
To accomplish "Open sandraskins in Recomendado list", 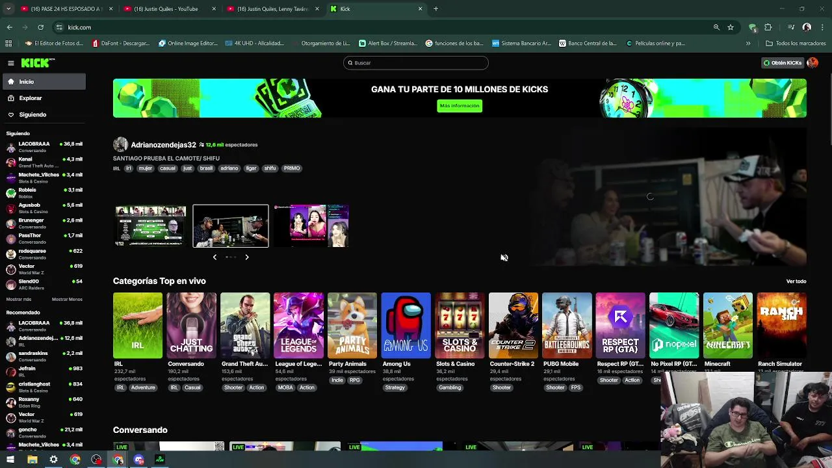I will [43, 356].
